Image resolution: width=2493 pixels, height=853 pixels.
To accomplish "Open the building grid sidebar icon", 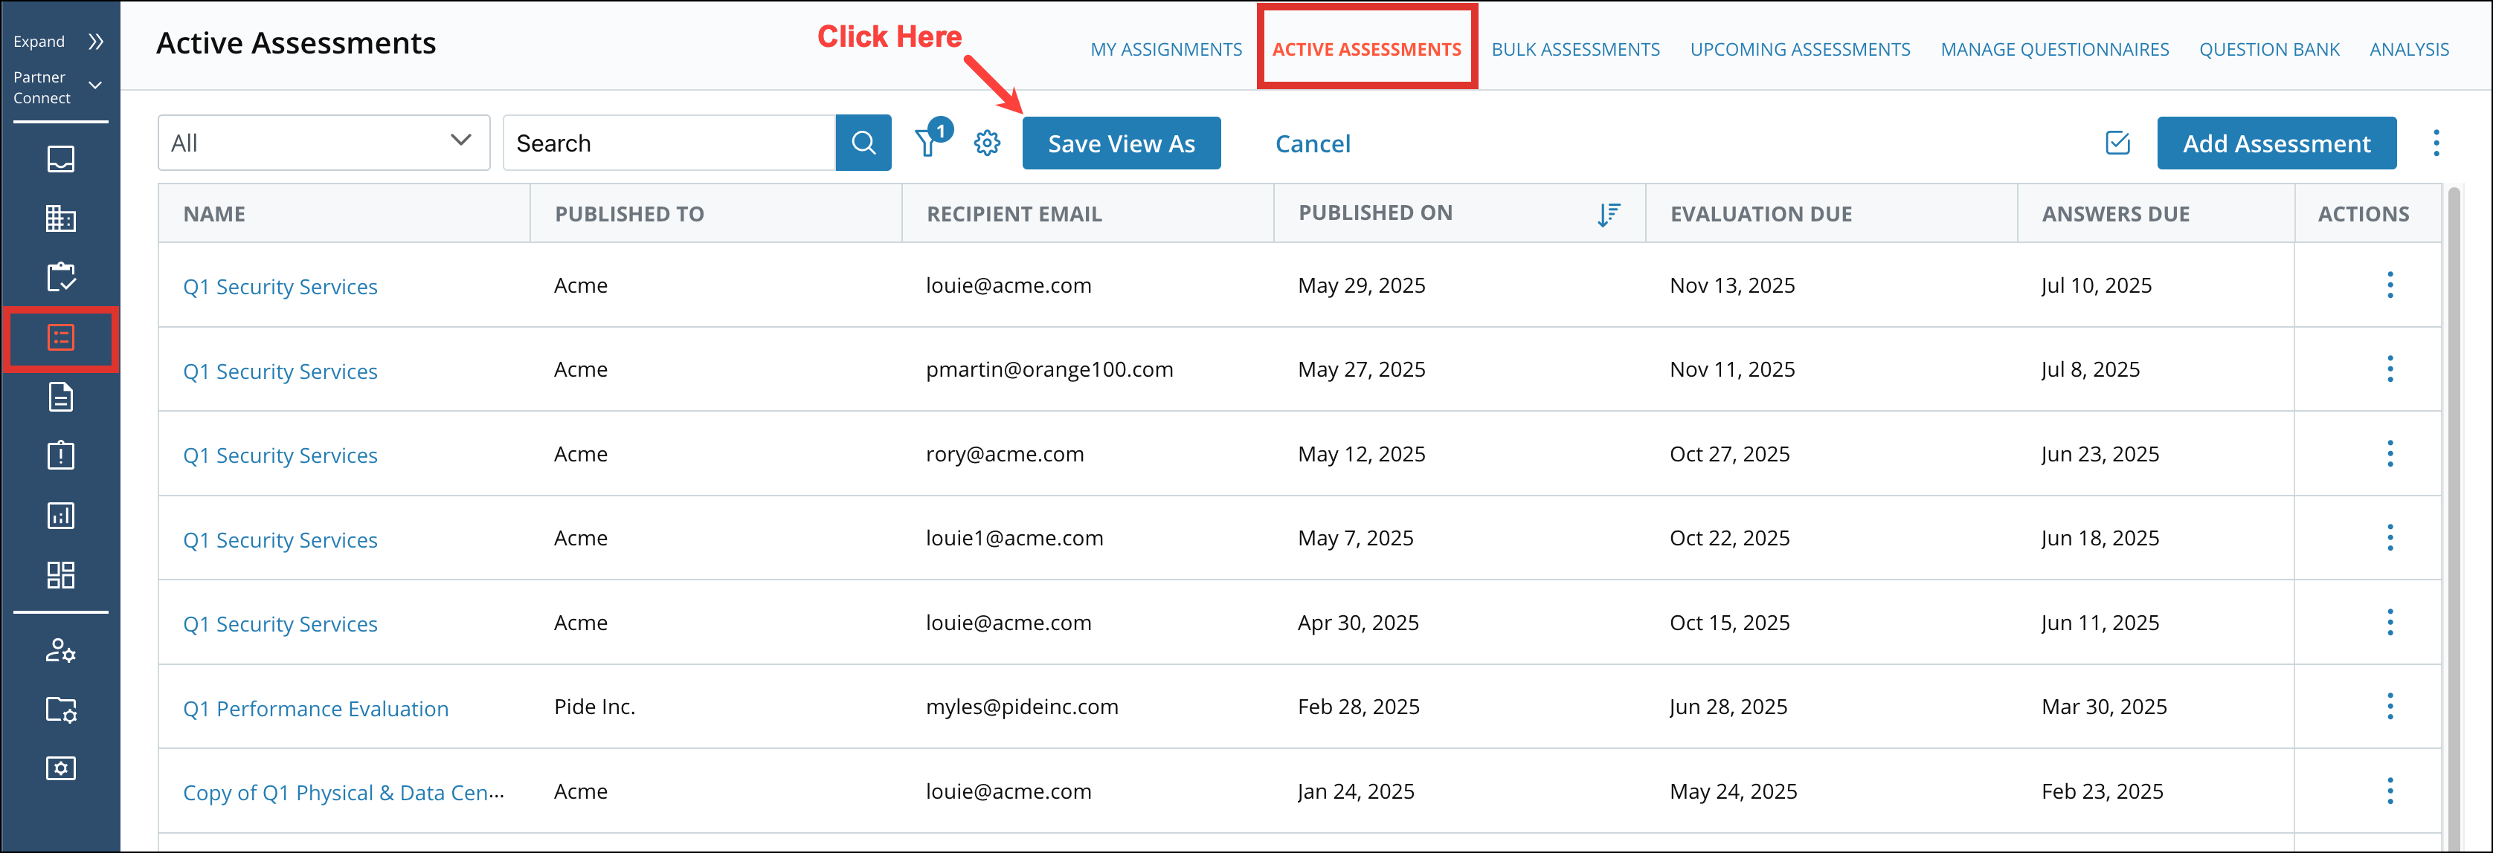I will pyautogui.click(x=60, y=218).
